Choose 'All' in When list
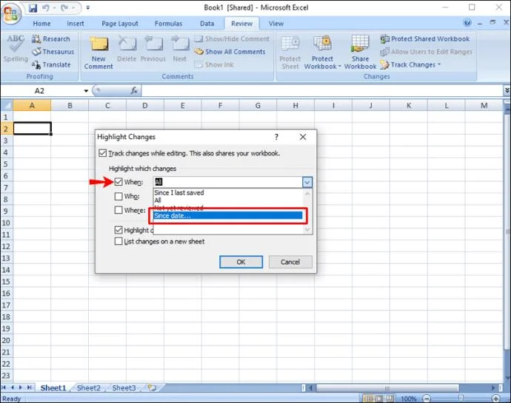511x403 pixels. tap(228, 200)
